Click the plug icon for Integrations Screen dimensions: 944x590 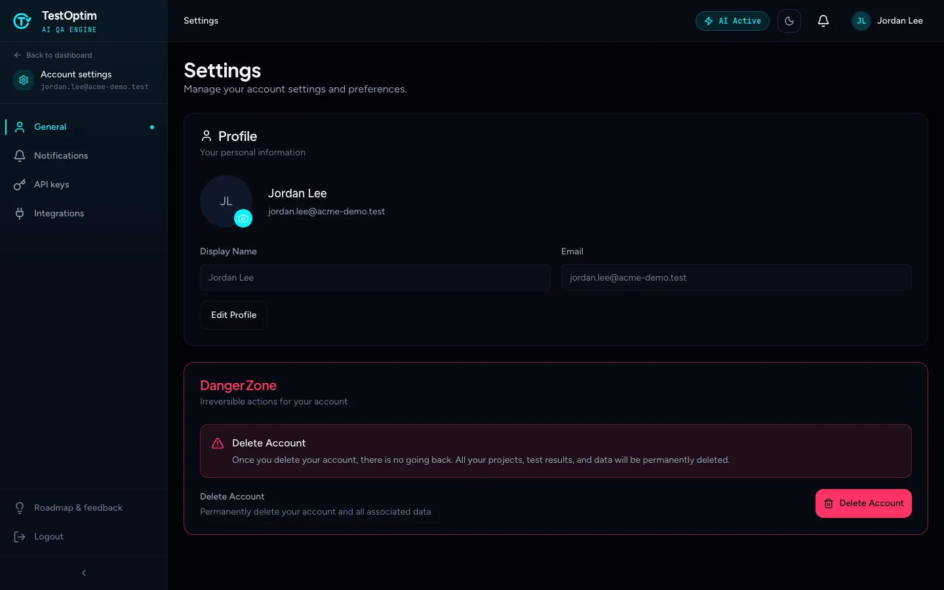20,213
